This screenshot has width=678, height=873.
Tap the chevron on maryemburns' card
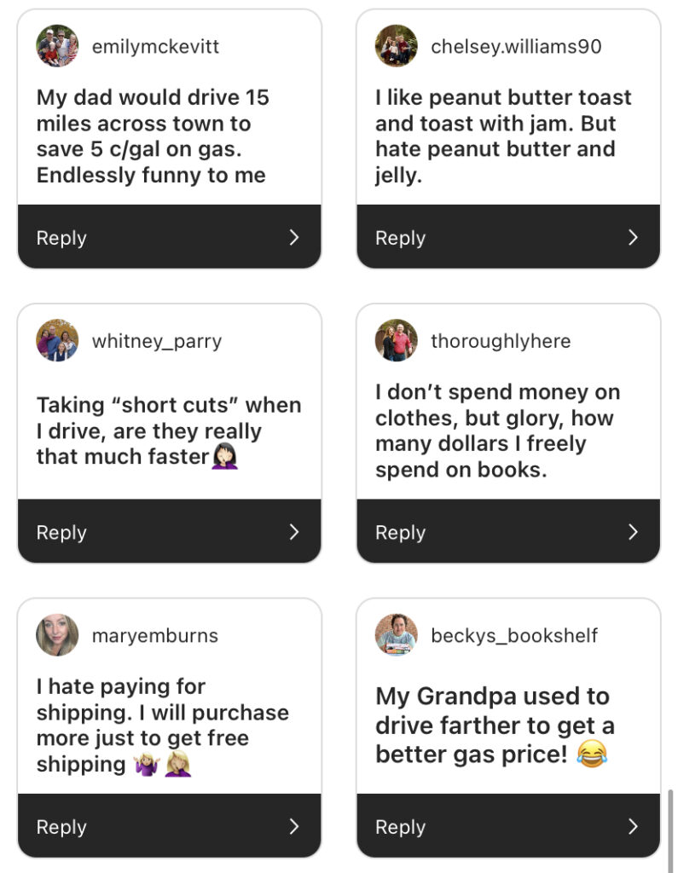pyautogui.click(x=293, y=826)
